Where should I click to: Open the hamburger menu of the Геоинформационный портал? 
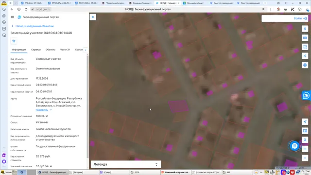13,17
